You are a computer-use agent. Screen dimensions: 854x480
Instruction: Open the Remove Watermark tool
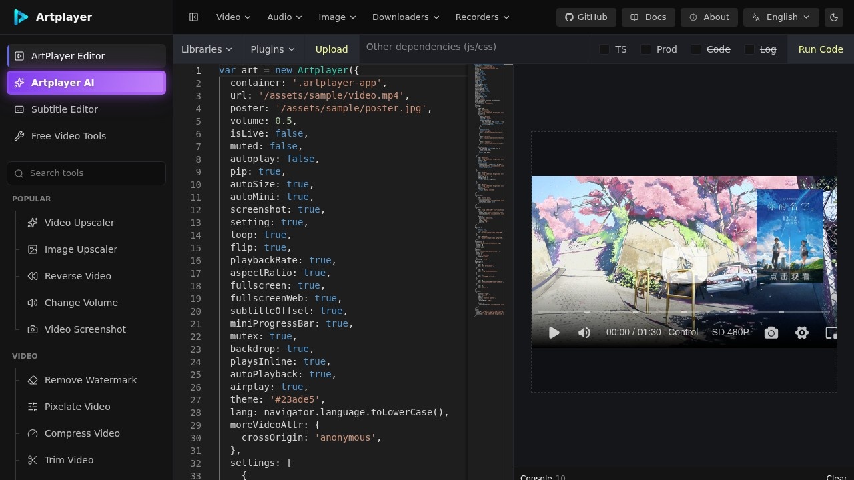pyautogui.click(x=91, y=380)
